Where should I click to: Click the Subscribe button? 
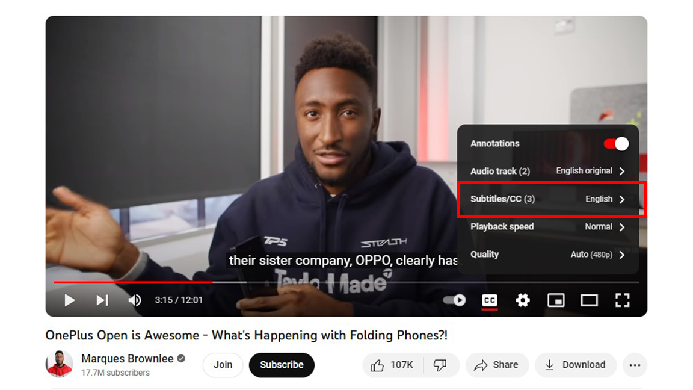click(x=282, y=365)
